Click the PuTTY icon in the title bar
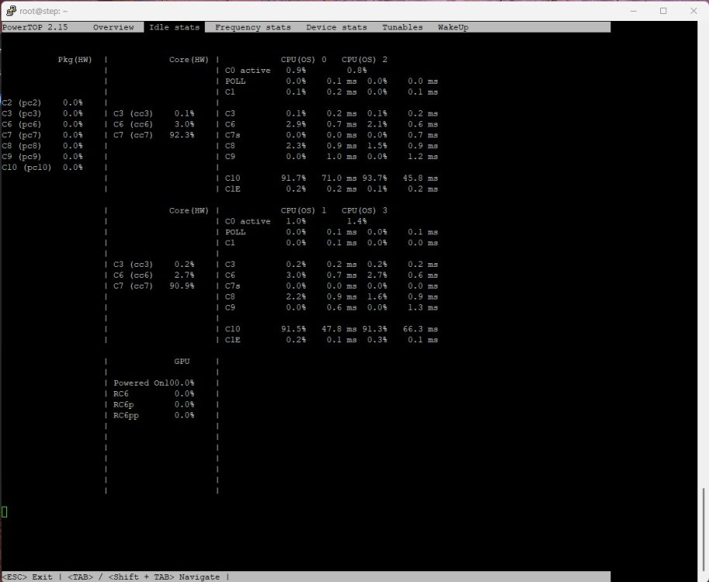Viewport: 709px width, 582px height. point(11,11)
